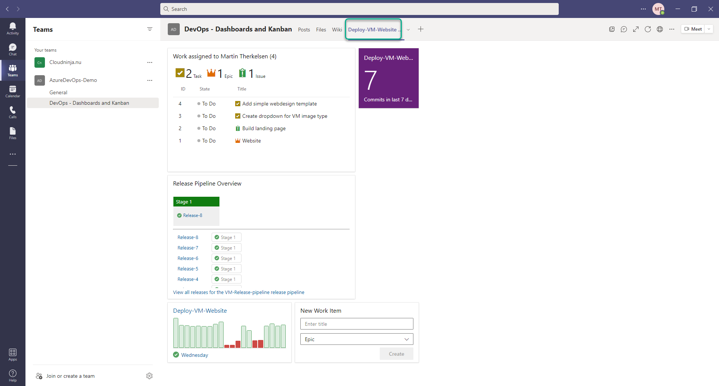Start a meeting with Meet button
The image size is (719, 386).
(x=693, y=29)
